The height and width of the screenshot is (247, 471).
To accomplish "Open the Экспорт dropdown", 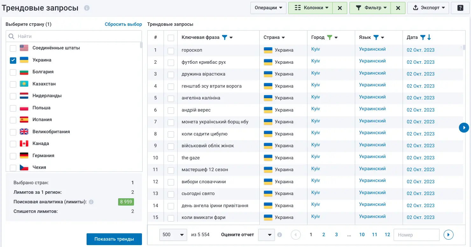I will 428,8.
